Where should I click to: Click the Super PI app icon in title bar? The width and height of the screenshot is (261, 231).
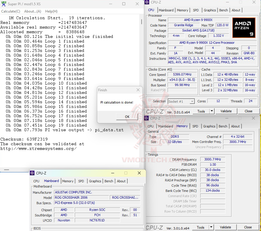click(4, 4)
